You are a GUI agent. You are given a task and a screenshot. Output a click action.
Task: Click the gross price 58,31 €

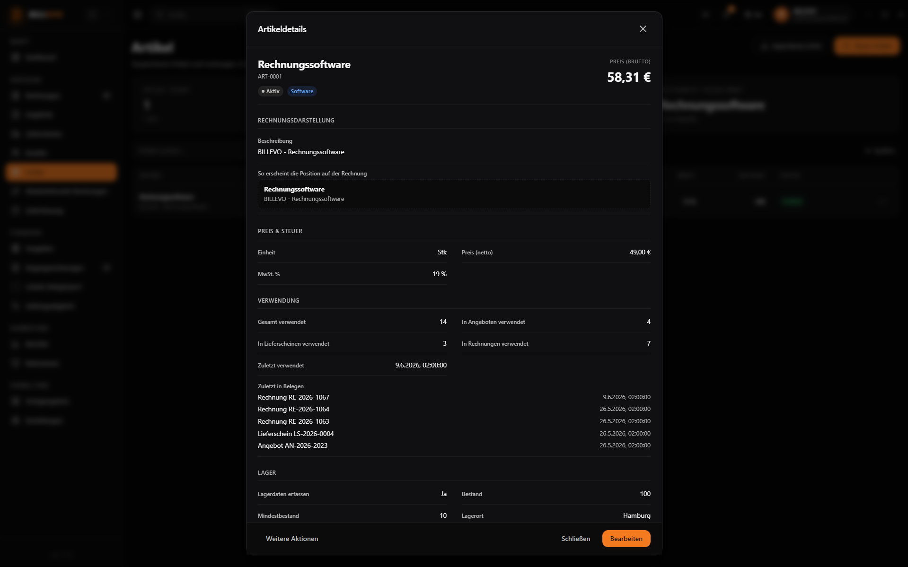[629, 77]
